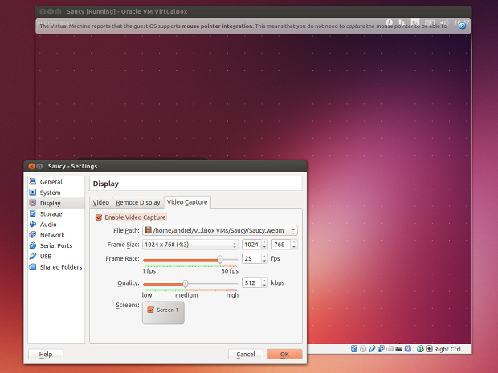Click the frame rate field showing 25
Screen dimensions: 498x373
point(252,258)
